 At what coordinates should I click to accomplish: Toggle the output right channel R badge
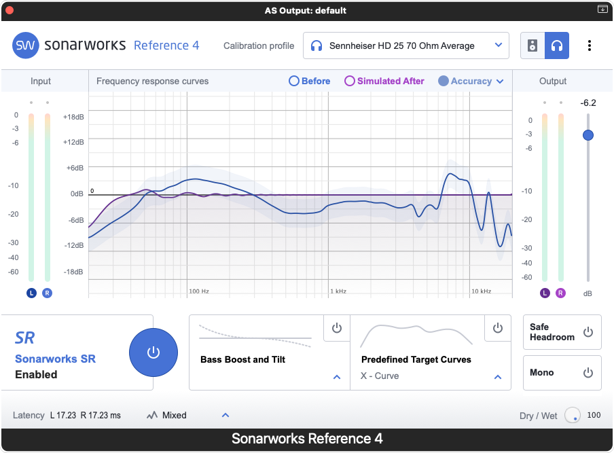tap(561, 293)
